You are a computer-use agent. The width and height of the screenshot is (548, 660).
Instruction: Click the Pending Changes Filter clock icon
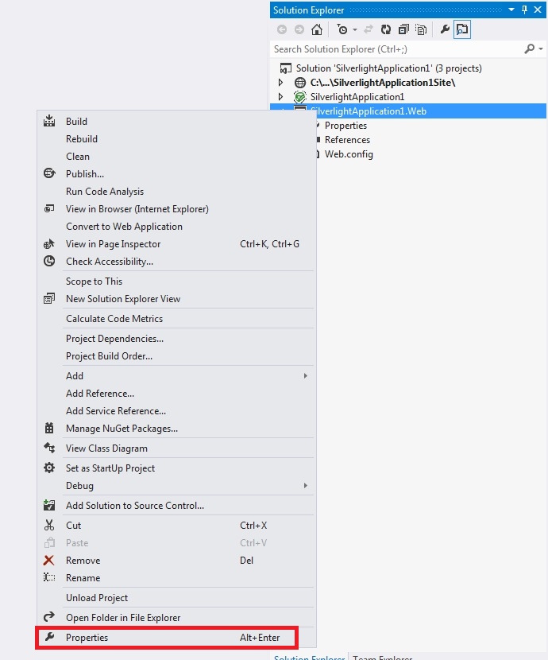pos(342,29)
